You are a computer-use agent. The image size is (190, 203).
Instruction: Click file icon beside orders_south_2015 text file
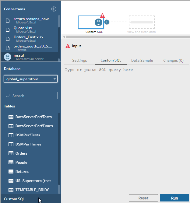click(x=8, y=48)
